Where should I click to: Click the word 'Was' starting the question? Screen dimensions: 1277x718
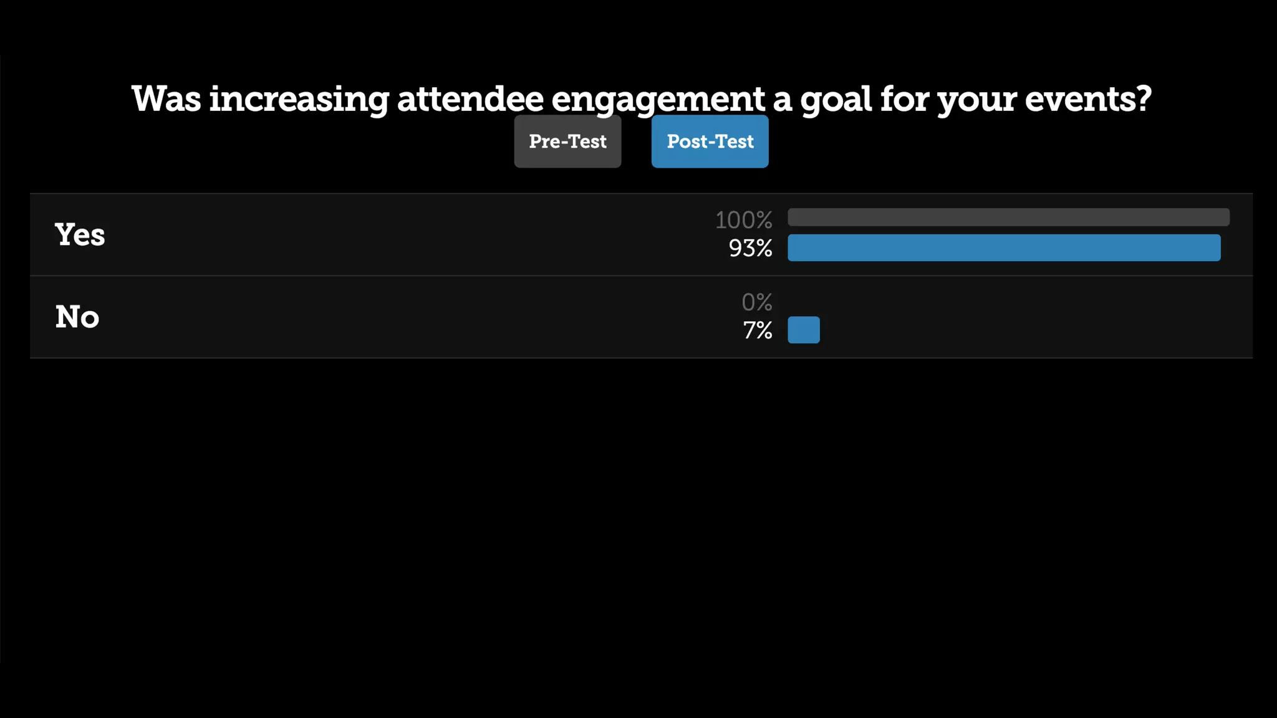[x=166, y=98]
